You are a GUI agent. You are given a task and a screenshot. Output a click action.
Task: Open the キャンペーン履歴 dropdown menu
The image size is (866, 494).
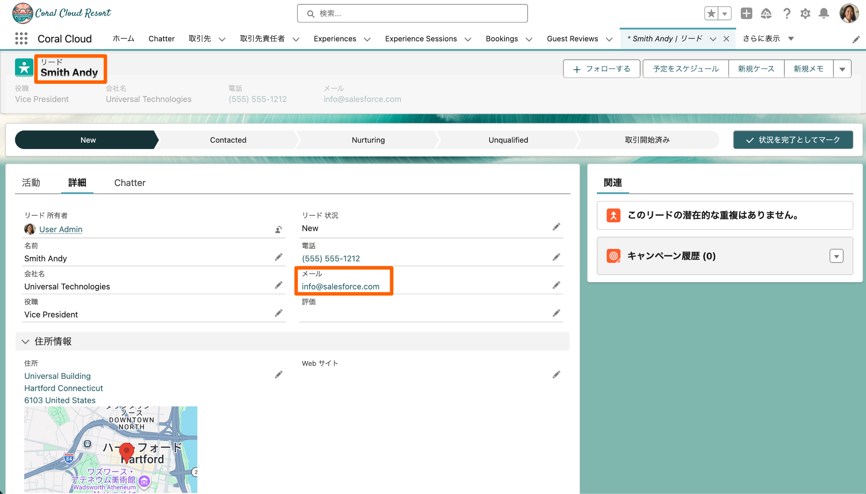tap(836, 256)
